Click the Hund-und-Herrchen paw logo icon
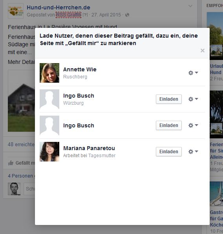223x234 pixels. coord(16,11)
